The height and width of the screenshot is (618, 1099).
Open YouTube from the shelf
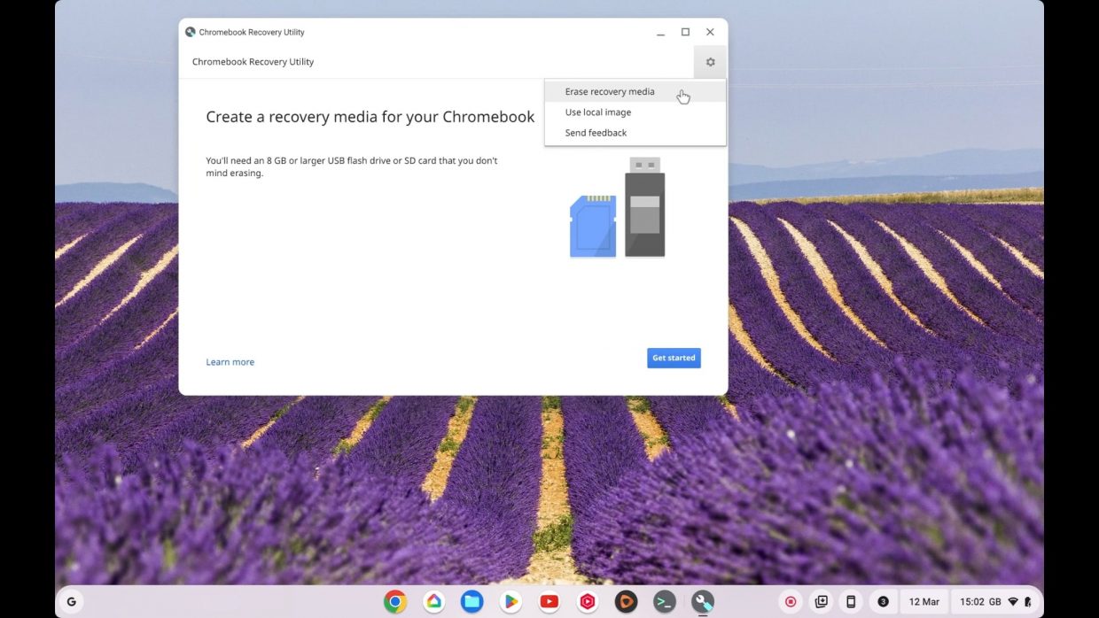pyautogui.click(x=549, y=602)
